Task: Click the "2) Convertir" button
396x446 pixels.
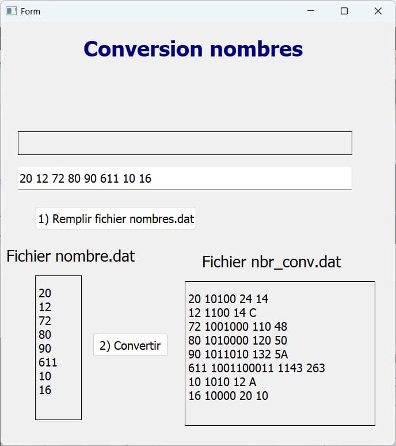Action: pyautogui.click(x=130, y=345)
